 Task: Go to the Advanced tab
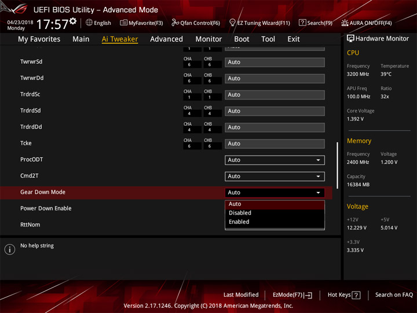coord(166,39)
